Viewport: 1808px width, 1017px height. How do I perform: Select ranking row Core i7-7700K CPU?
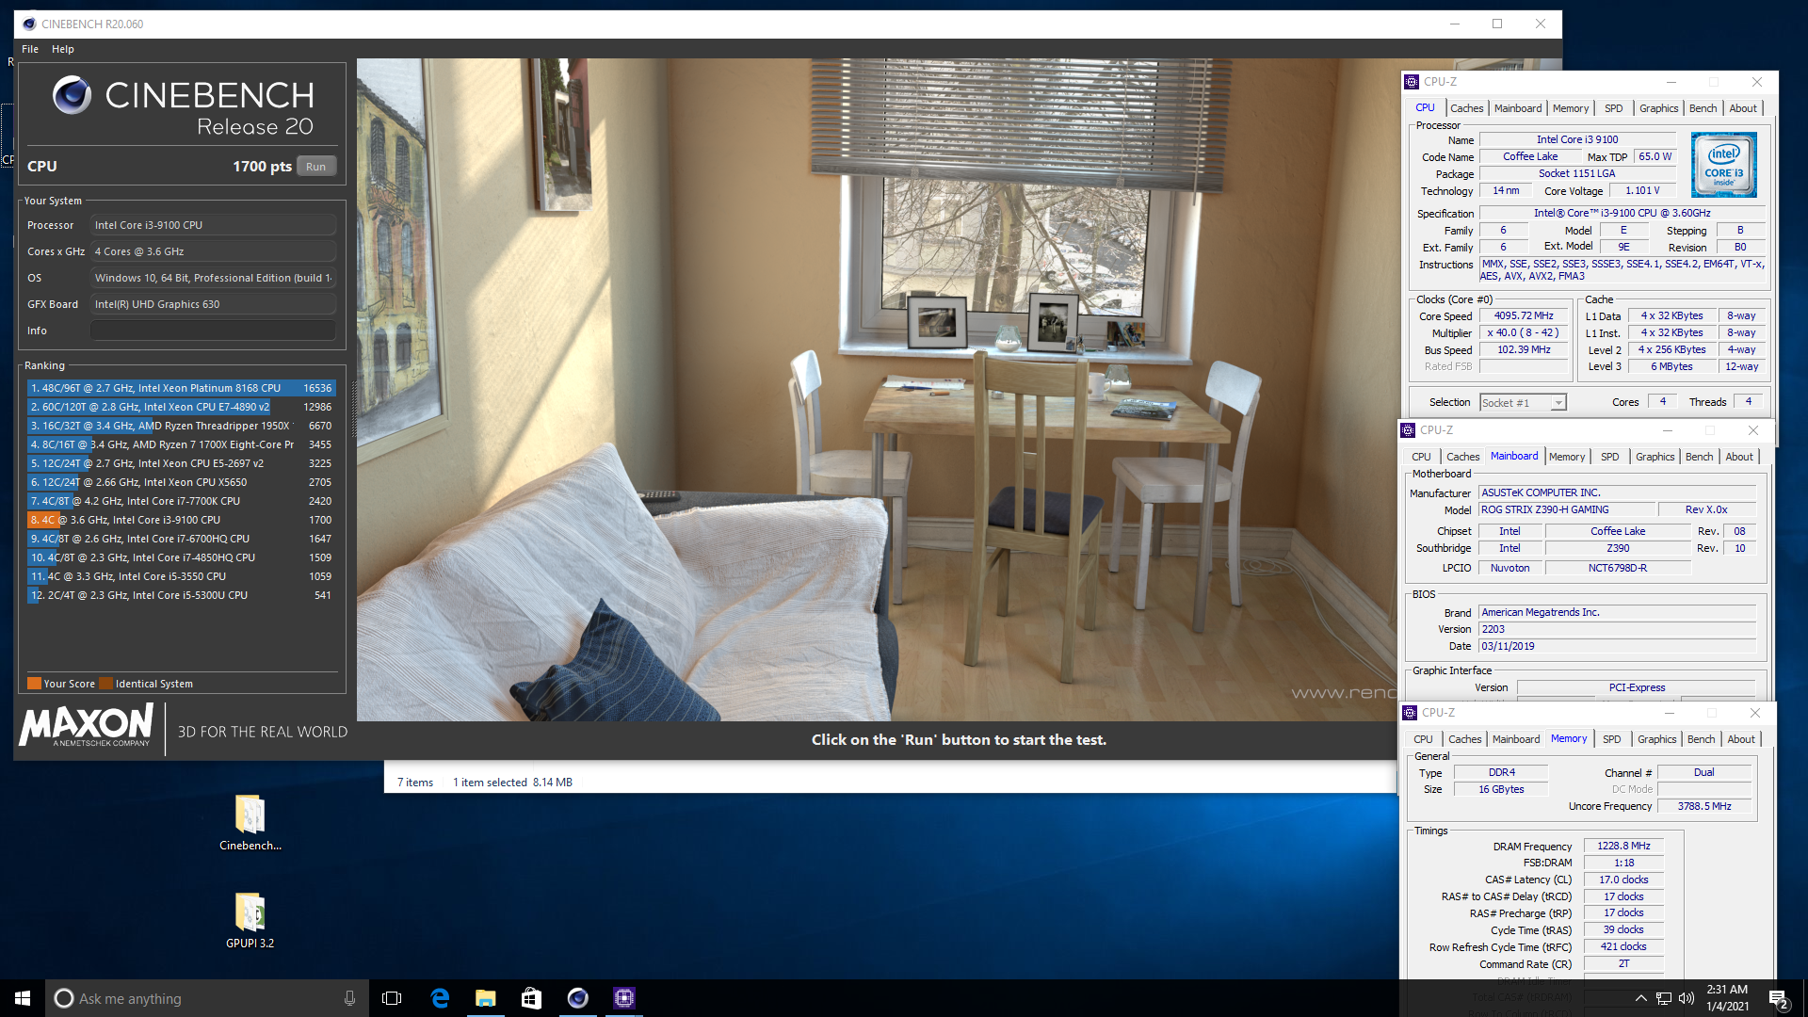[181, 501]
